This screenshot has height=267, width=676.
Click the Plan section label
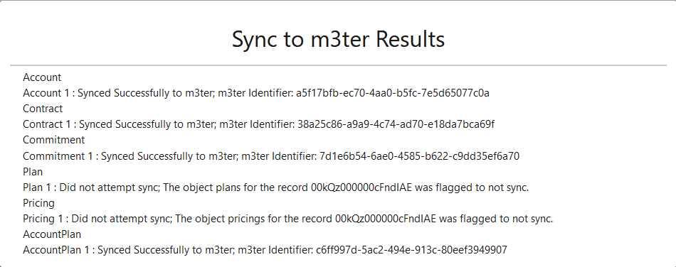click(x=33, y=172)
